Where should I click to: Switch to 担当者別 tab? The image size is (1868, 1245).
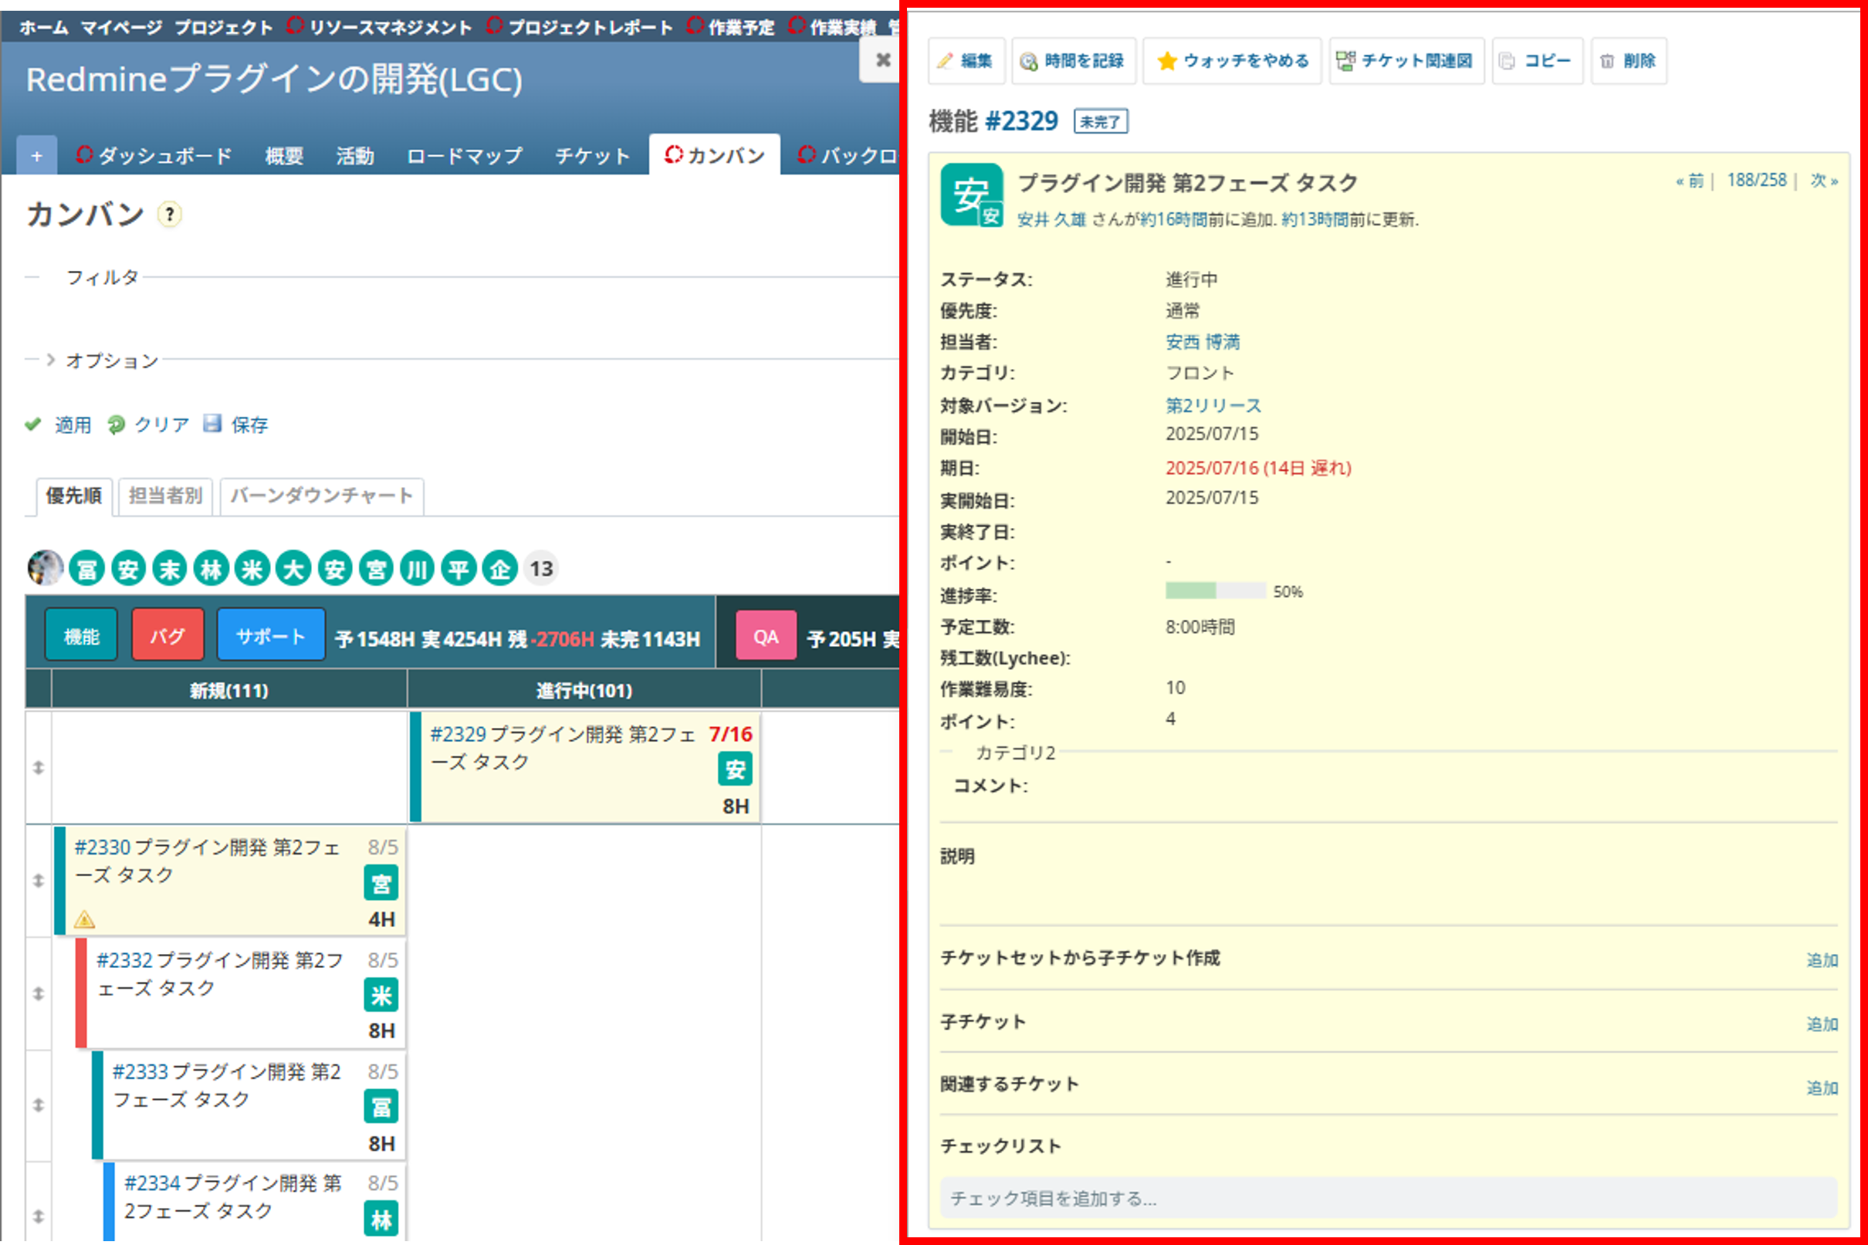coord(165,496)
